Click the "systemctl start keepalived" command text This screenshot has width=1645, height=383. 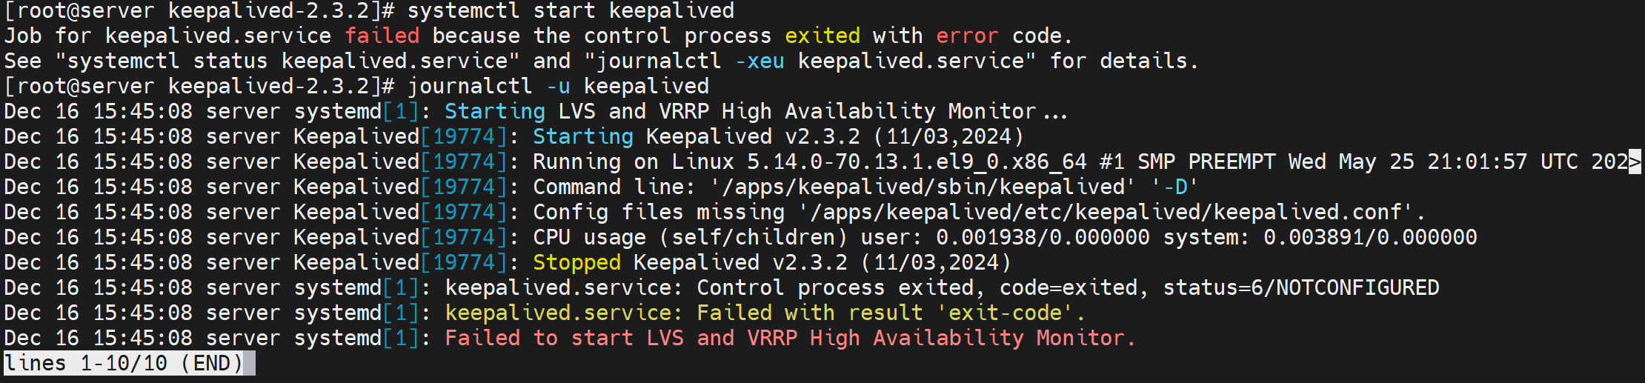tap(571, 11)
